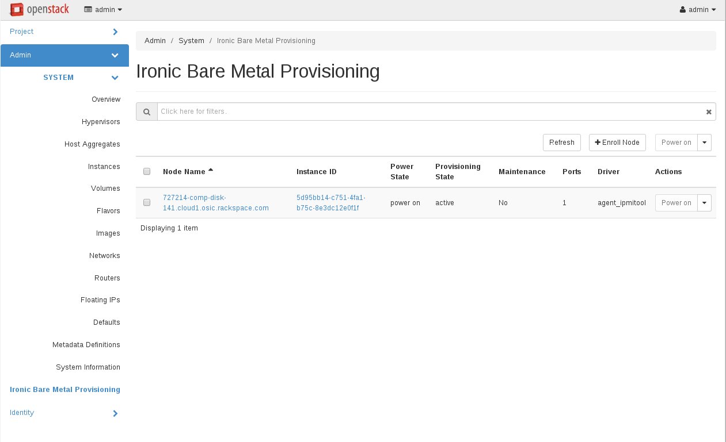Expand the Project section chevron
The image size is (726, 442).
click(115, 32)
